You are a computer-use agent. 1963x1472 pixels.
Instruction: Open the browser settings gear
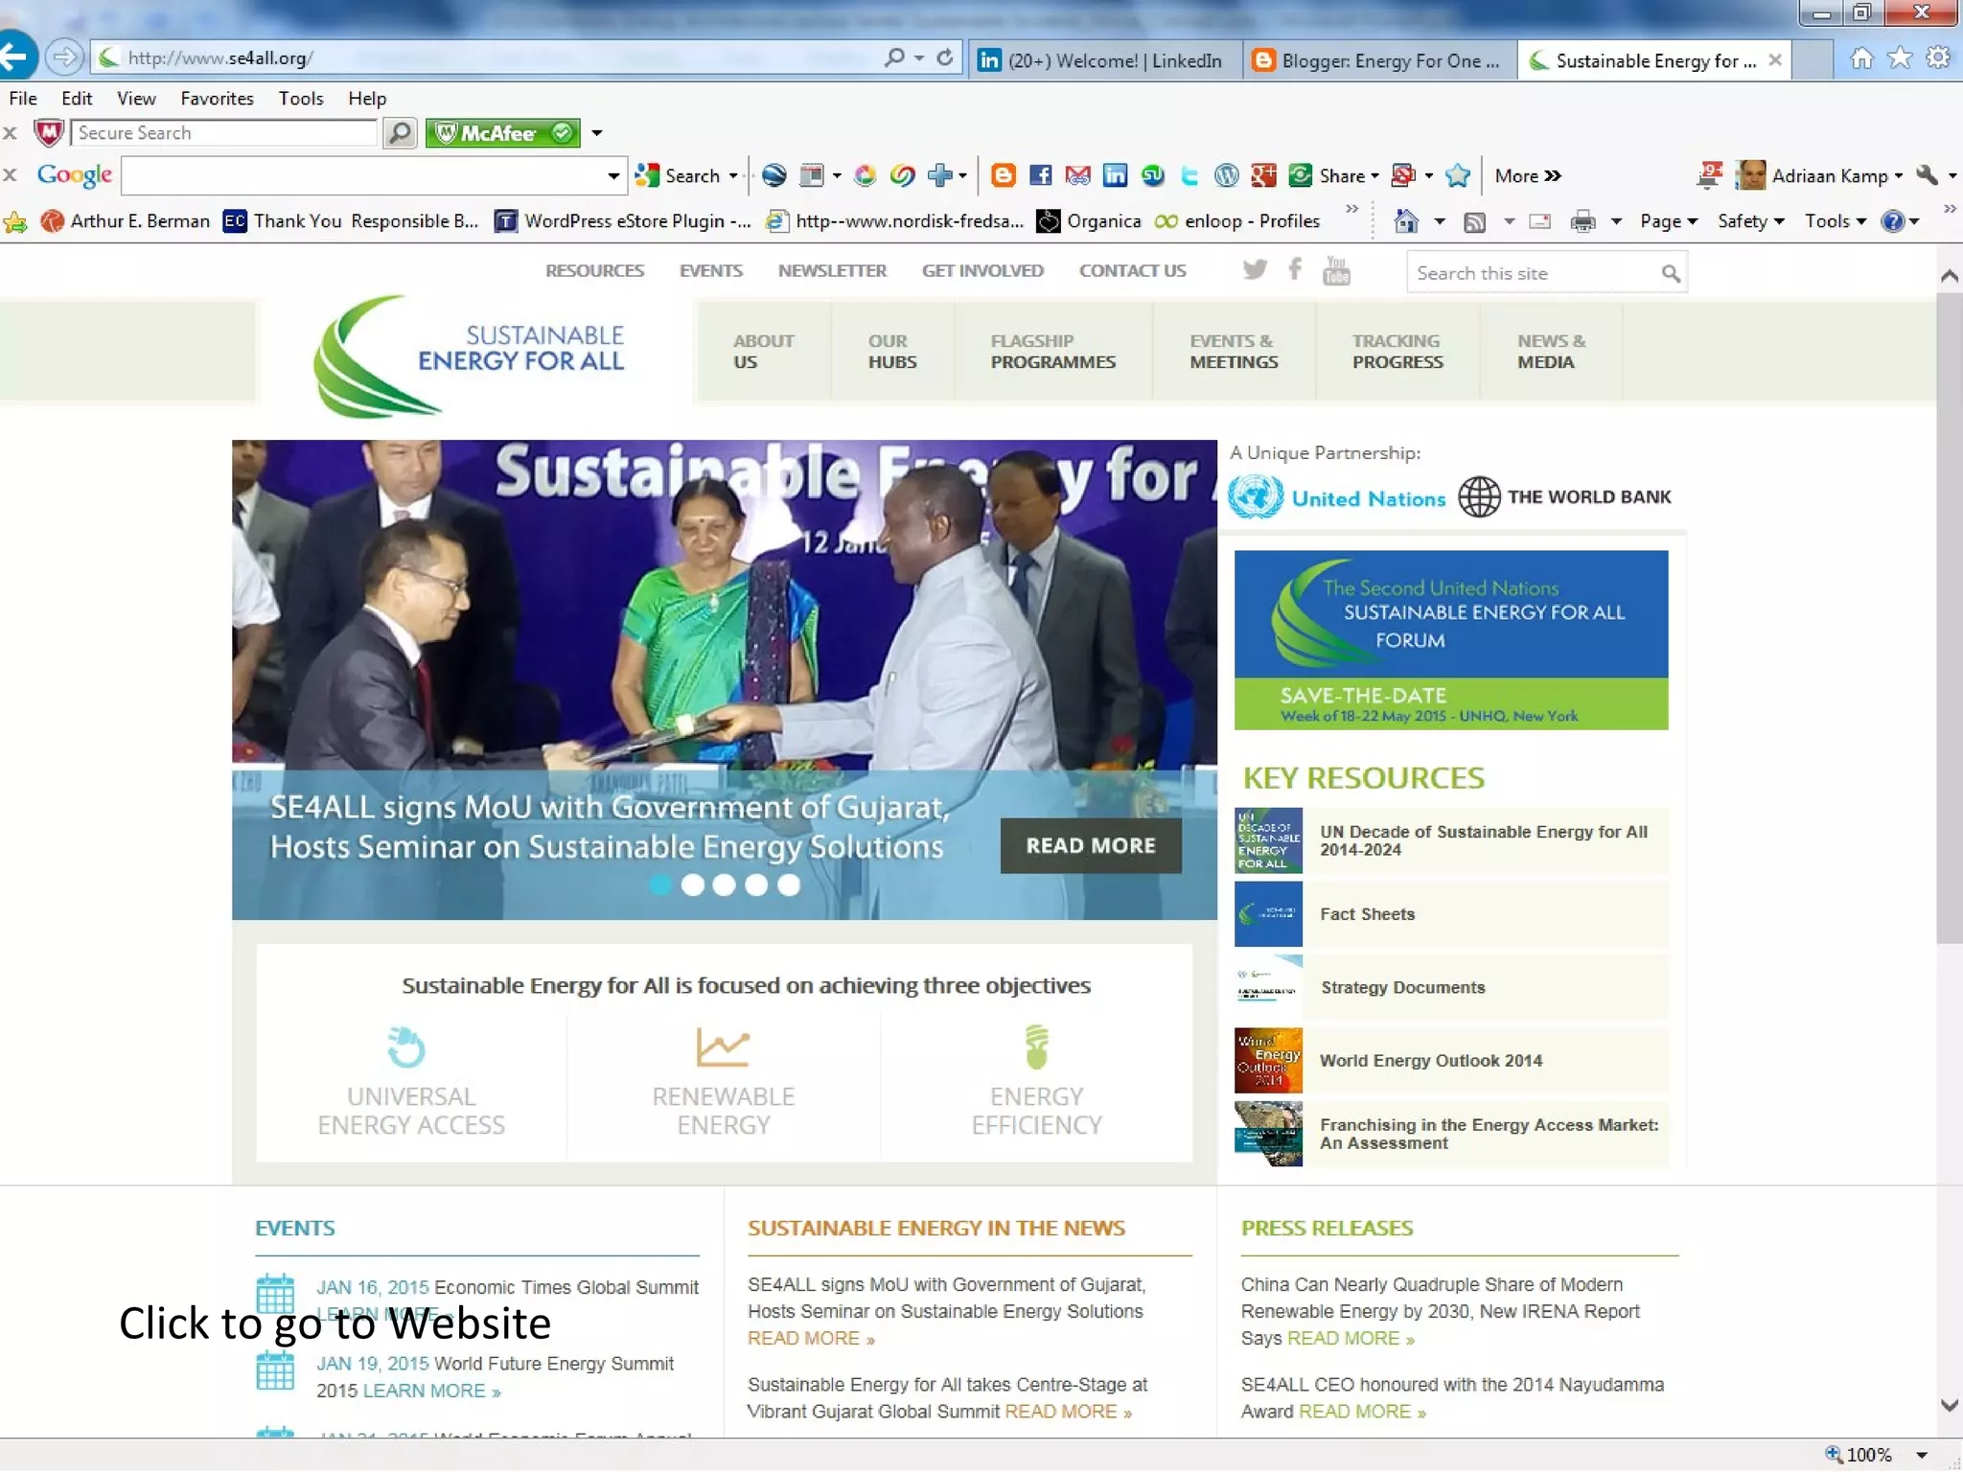point(1937,58)
